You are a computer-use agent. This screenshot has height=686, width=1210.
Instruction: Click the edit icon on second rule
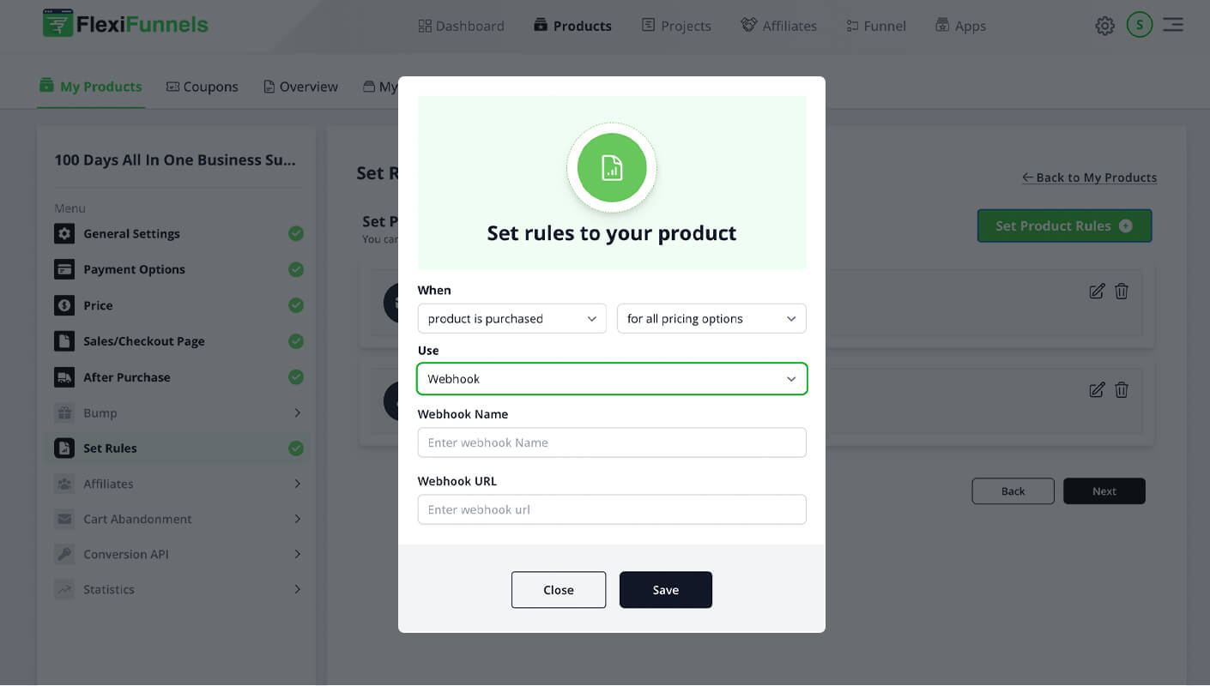coord(1097,390)
